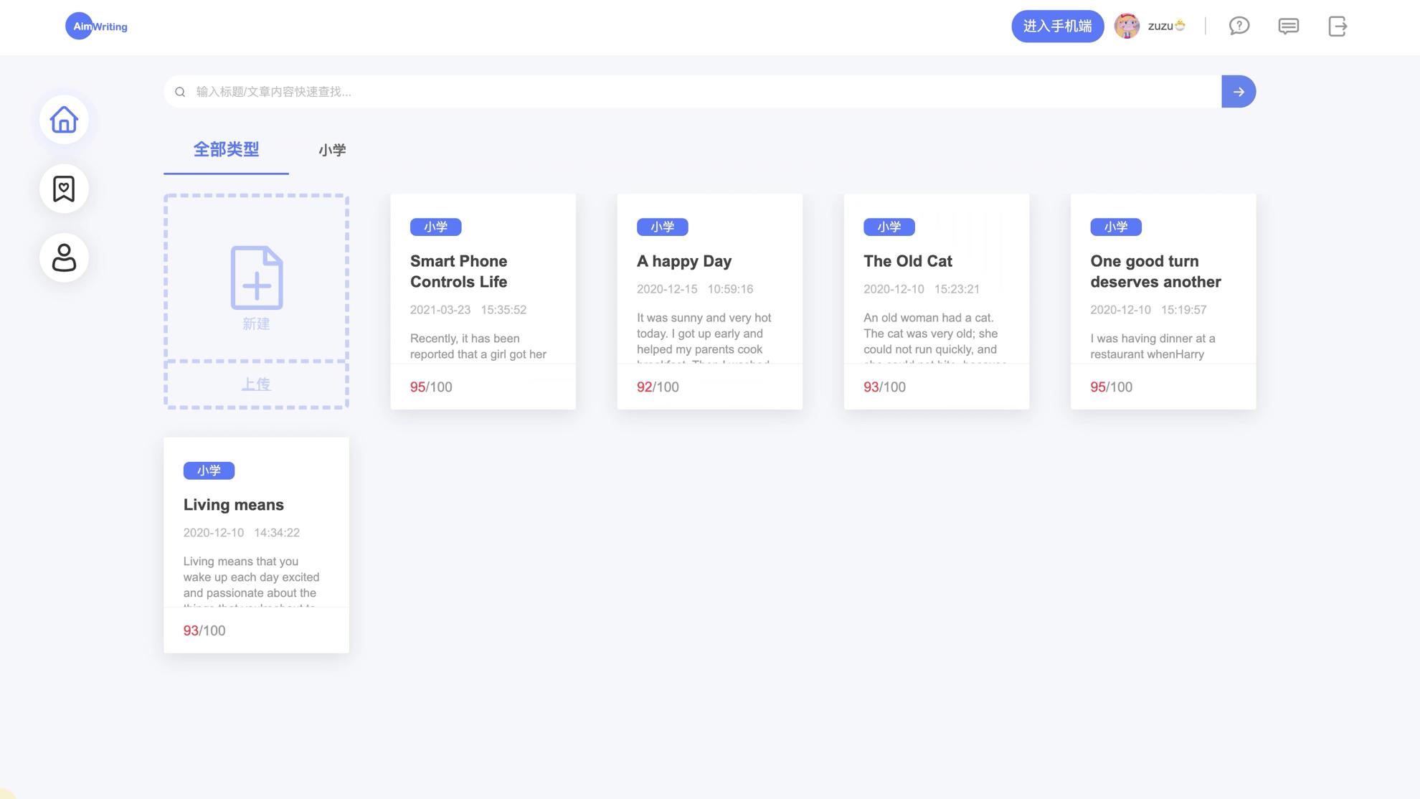Open the Smart Phone Controls Life essay
Screen dimensions: 1420x799
point(458,271)
